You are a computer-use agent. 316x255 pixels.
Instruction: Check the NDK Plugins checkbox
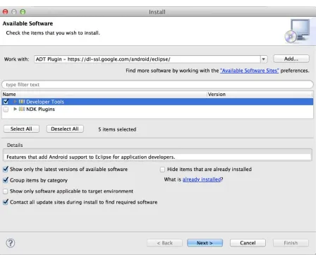click(6, 109)
